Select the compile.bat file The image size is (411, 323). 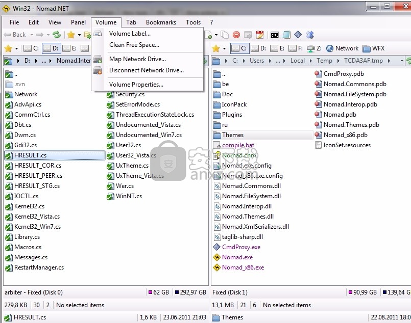coord(234,145)
